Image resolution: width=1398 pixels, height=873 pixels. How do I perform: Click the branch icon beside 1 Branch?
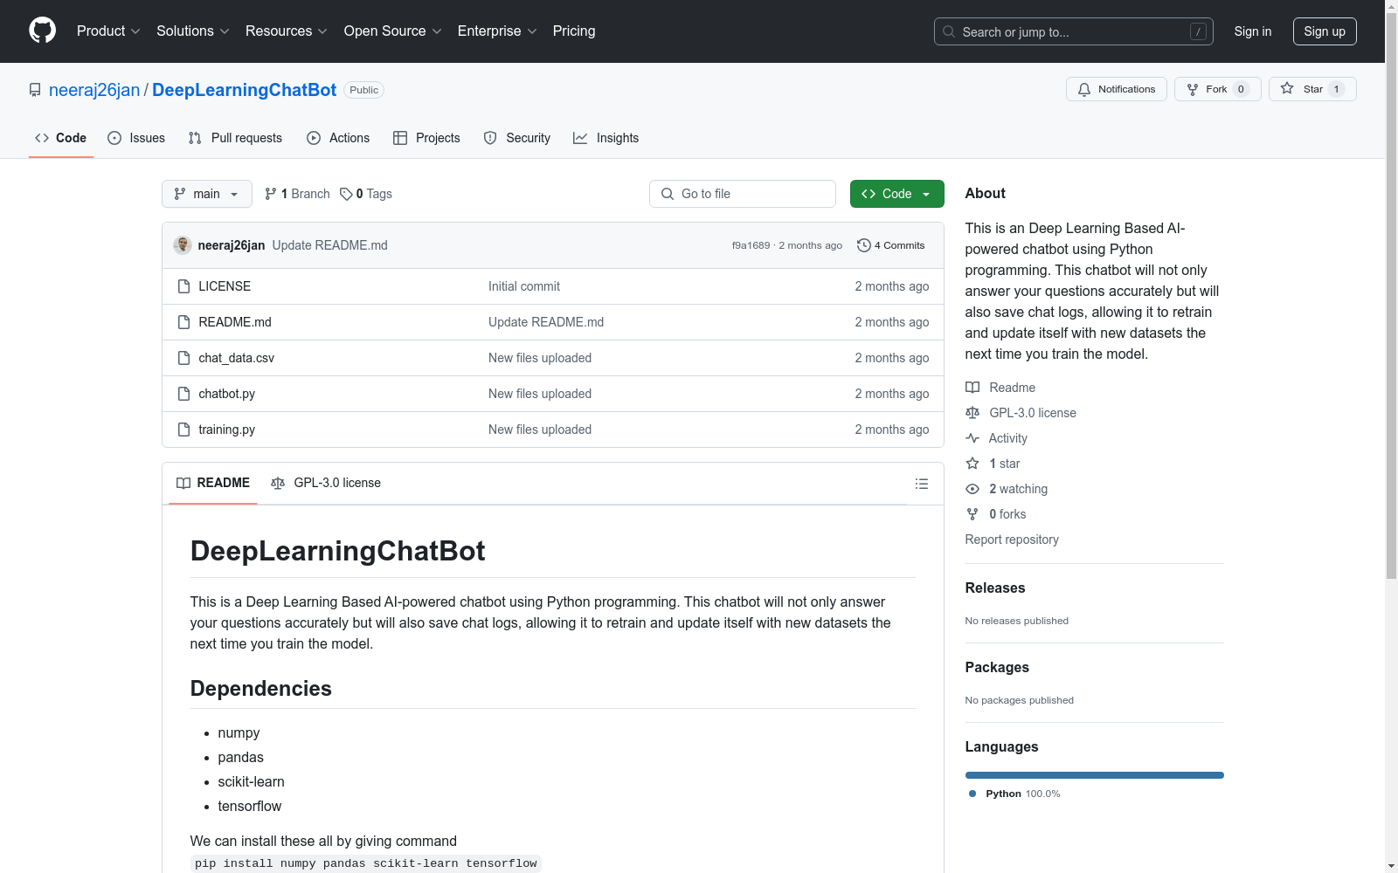[x=271, y=194]
